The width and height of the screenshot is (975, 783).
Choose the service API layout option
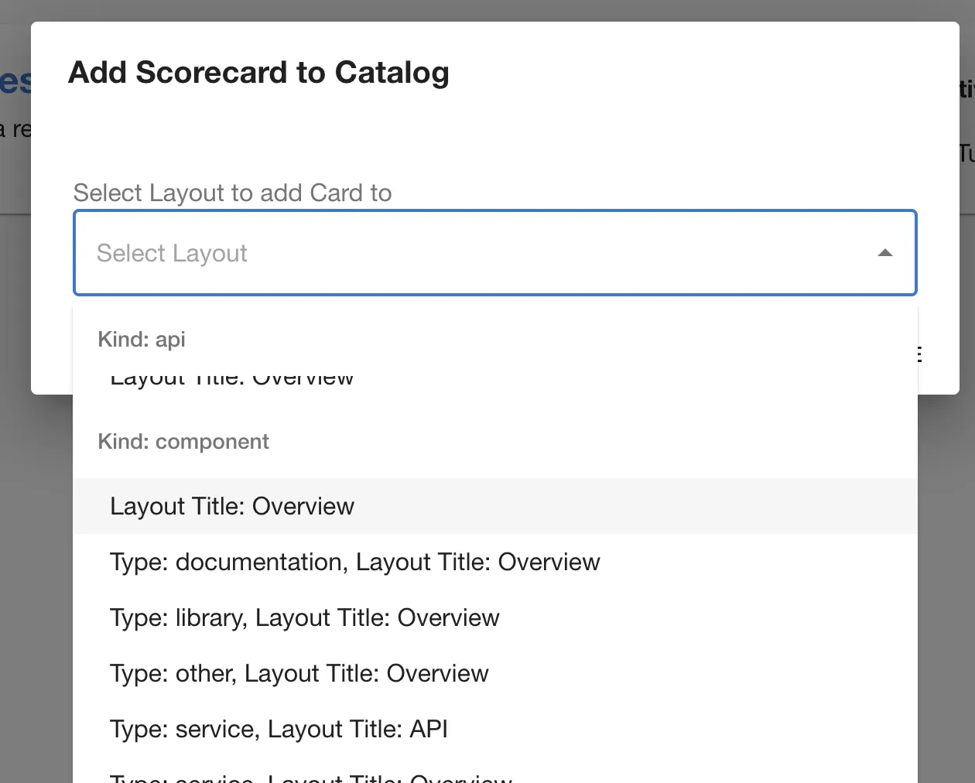[279, 729]
